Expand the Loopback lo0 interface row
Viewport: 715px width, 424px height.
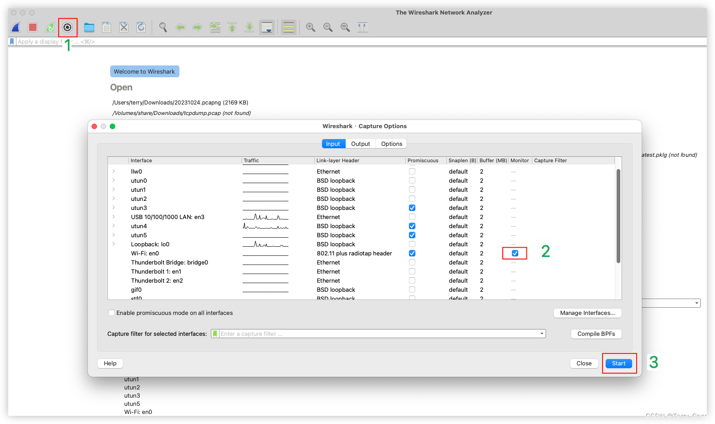tap(113, 244)
